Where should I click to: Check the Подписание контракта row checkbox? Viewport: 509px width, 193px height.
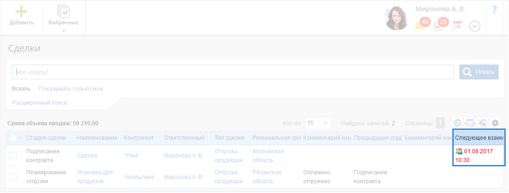pyautogui.click(x=13, y=156)
